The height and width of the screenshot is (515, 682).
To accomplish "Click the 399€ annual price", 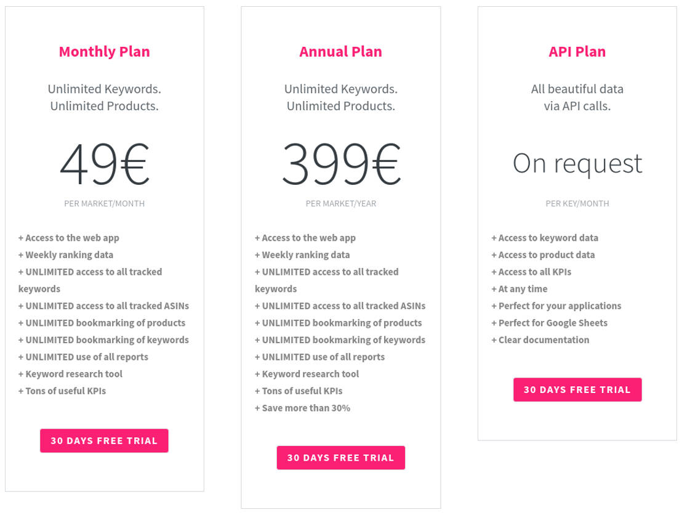I will pos(340,164).
